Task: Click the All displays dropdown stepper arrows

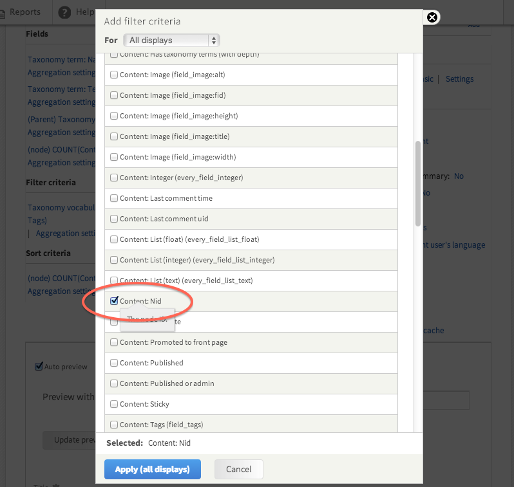Action: point(214,41)
